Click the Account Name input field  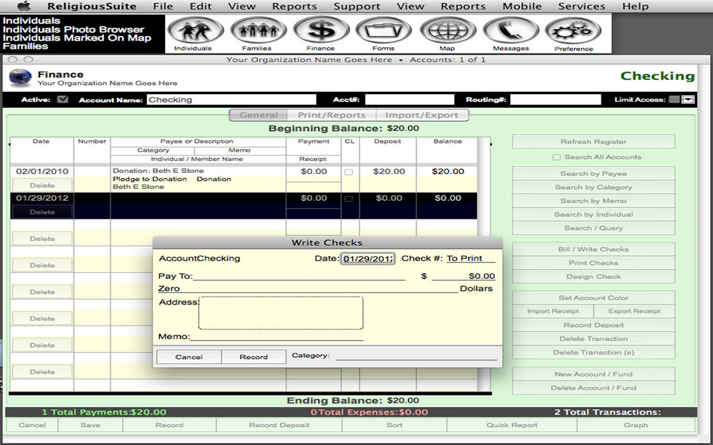pos(231,100)
